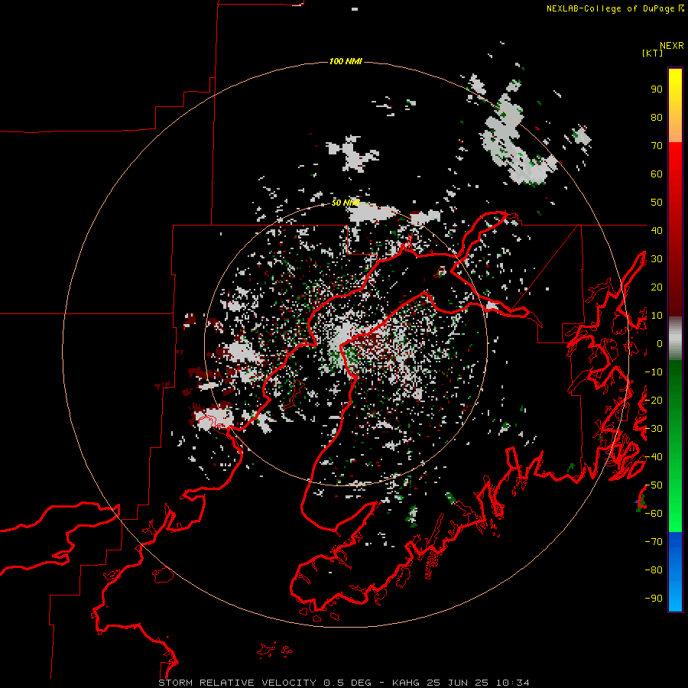Screen dimensions: 688x688
Task: Click the [KT] units label
Action: pos(653,53)
